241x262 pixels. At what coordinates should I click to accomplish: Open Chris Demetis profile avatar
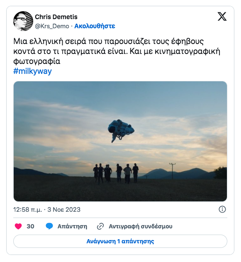[x=23, y=21]
